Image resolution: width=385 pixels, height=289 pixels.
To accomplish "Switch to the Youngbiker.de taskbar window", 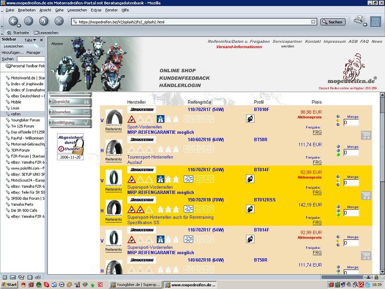I will click(x=136, y=285).
